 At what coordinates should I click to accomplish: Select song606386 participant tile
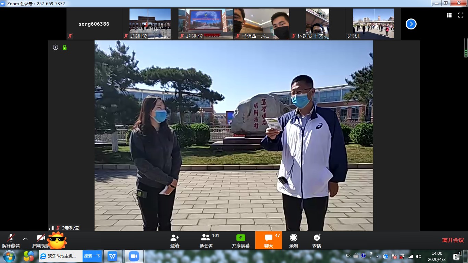94,24
